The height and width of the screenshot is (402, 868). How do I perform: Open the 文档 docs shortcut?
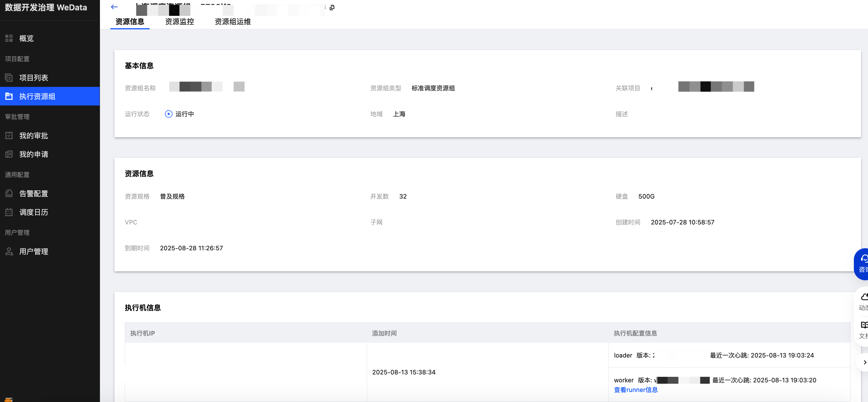pyautogui.click(x=863, y=330)
